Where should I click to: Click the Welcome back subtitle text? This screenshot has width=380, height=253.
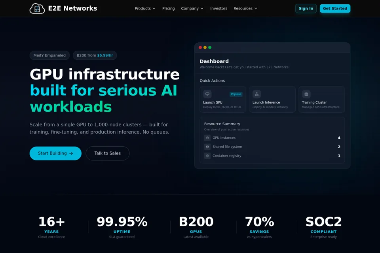pyautogui.click(x=244, y=67)
